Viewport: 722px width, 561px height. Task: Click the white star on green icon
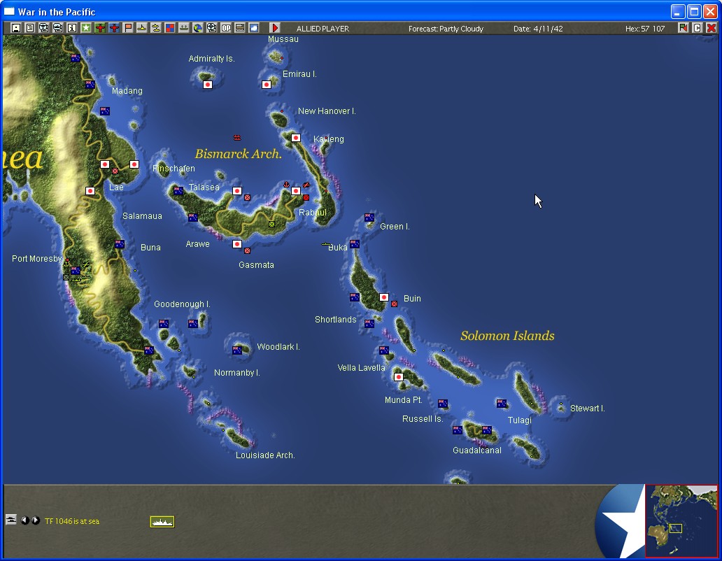86,28
